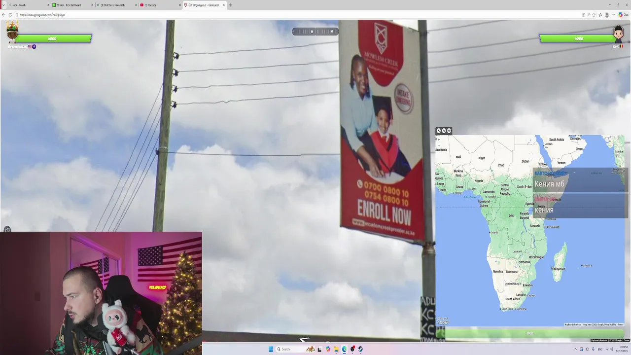Click the top-center stream playback control bar
Image resolution: width=631 pixels, height=355 pixels.
tap(315, 32)
